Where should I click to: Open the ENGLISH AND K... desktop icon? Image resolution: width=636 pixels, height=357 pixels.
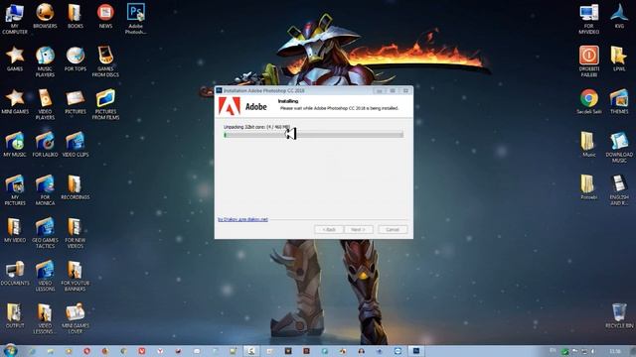[x=619, y=190]
